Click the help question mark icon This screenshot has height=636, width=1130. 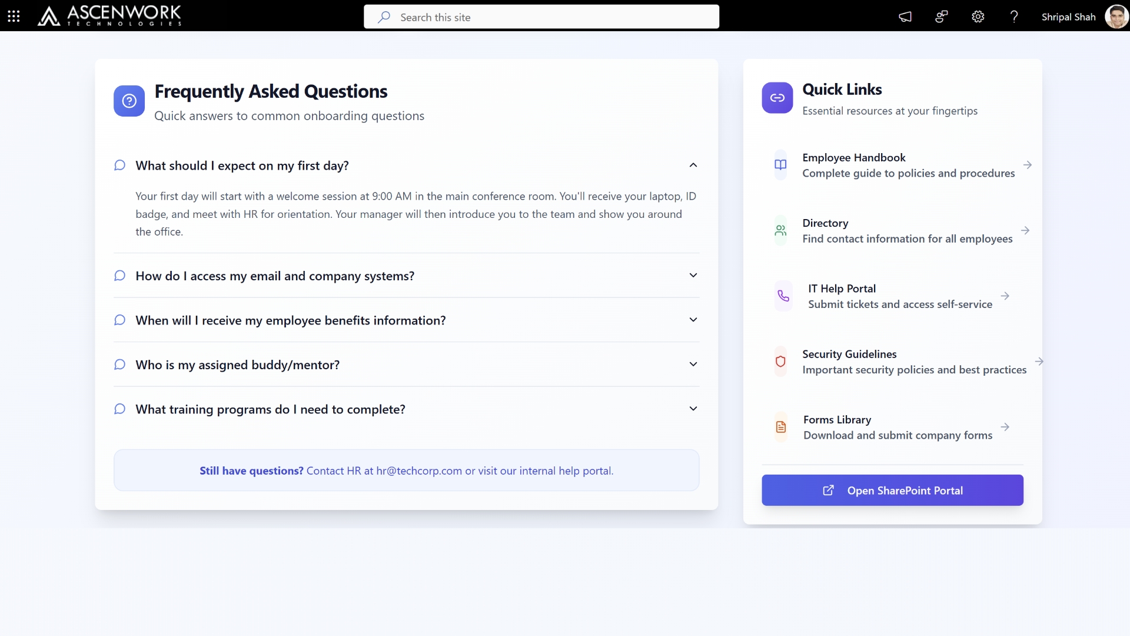coord(1013,16)
